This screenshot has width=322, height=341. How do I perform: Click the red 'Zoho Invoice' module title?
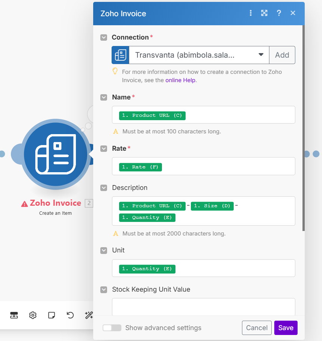(56, 203)
